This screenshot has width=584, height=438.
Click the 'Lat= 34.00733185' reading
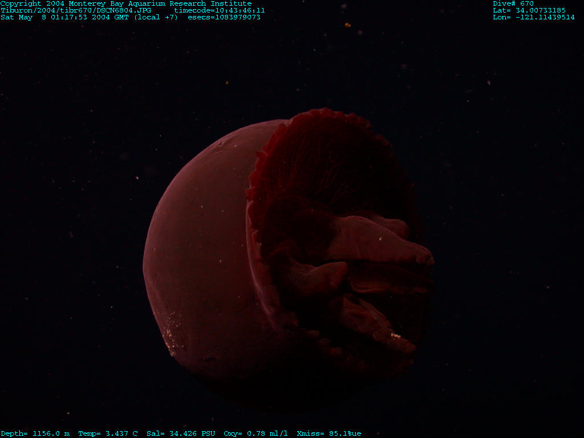pos(529,10)
